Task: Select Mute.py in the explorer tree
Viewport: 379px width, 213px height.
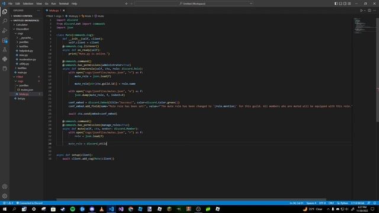Action: 26,94
